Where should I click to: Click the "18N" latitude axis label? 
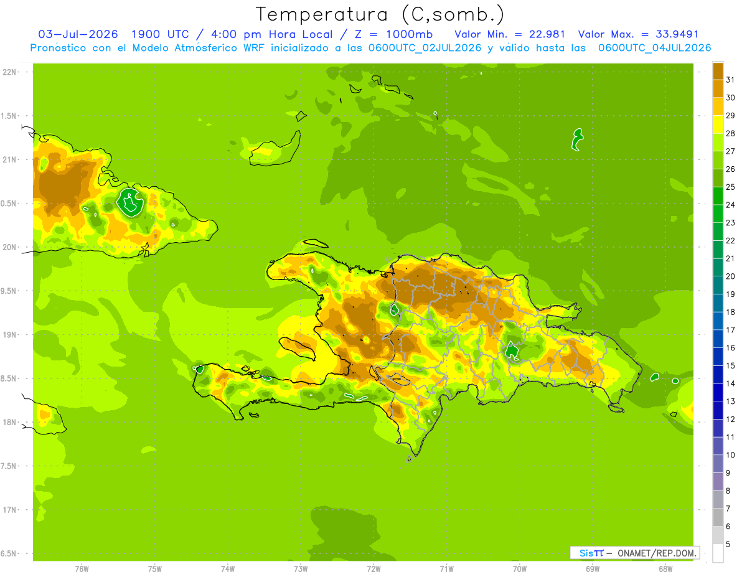(9, 422)
